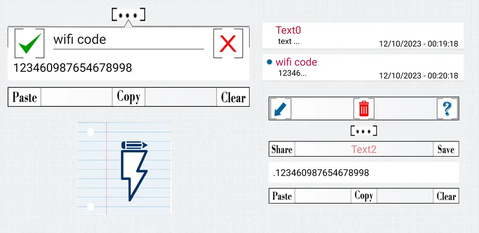Expand the three-dot handle below the trash toolbar
The image size is (479, 233).
tap(363, 131)
